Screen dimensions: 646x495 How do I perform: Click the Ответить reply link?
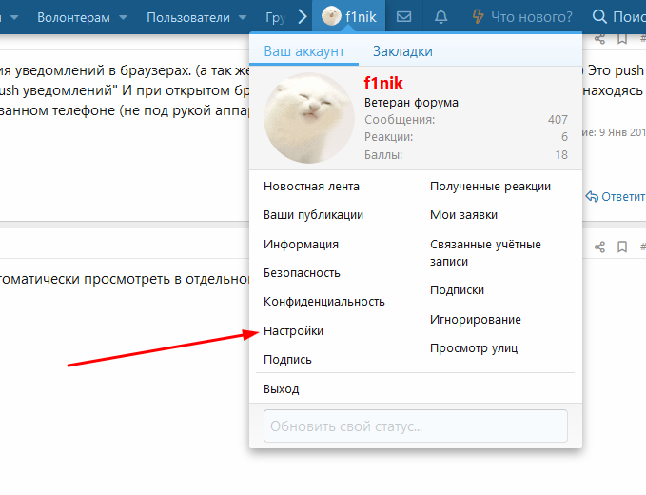[623, 197]
